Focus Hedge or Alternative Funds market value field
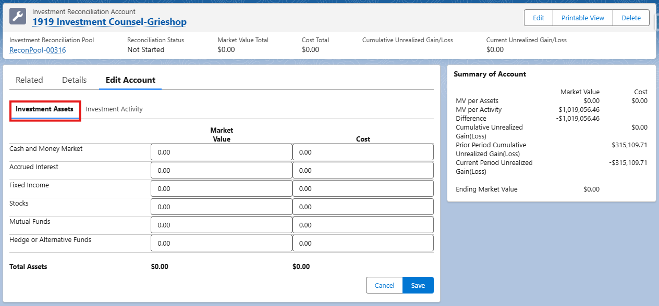 pyautogui.click(x=221, y=244)
